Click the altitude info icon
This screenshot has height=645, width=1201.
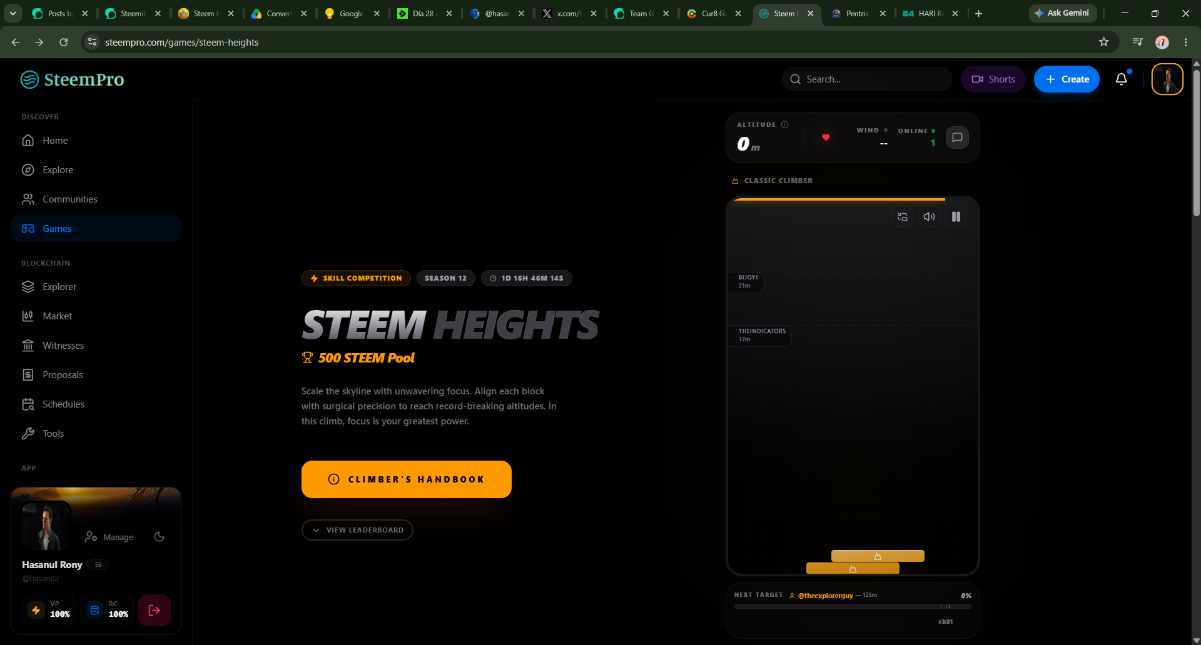[784, 124]
